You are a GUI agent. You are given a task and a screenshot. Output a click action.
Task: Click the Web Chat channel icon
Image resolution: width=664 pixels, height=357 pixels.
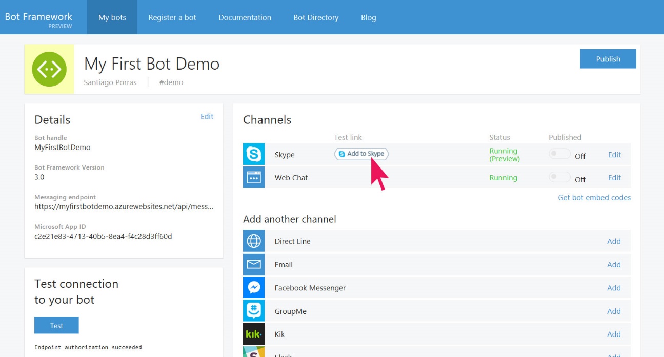254,178
